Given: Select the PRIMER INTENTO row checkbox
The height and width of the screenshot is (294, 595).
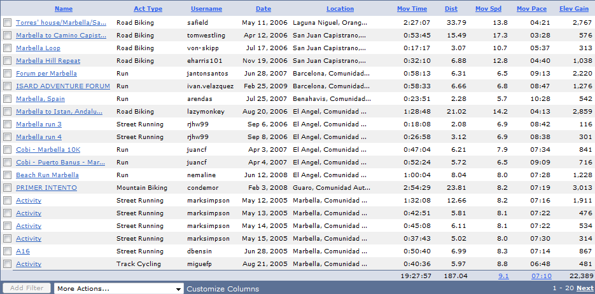Looking at the screenshot, I should pyautogui.click(x=7, y=188).
